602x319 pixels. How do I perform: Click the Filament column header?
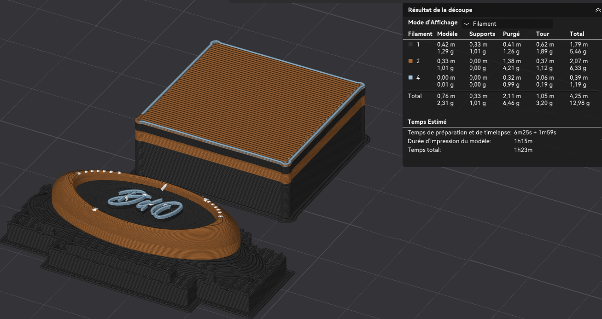click(x=420, y=34)
